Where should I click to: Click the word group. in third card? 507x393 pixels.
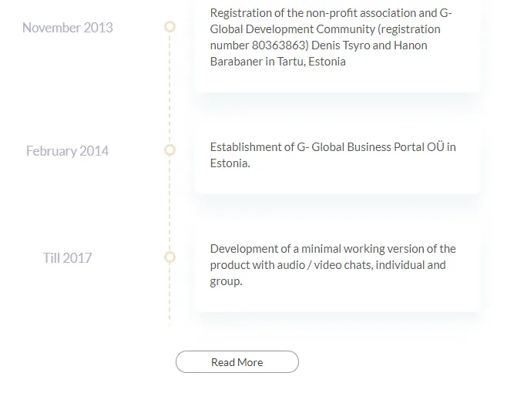226,281
